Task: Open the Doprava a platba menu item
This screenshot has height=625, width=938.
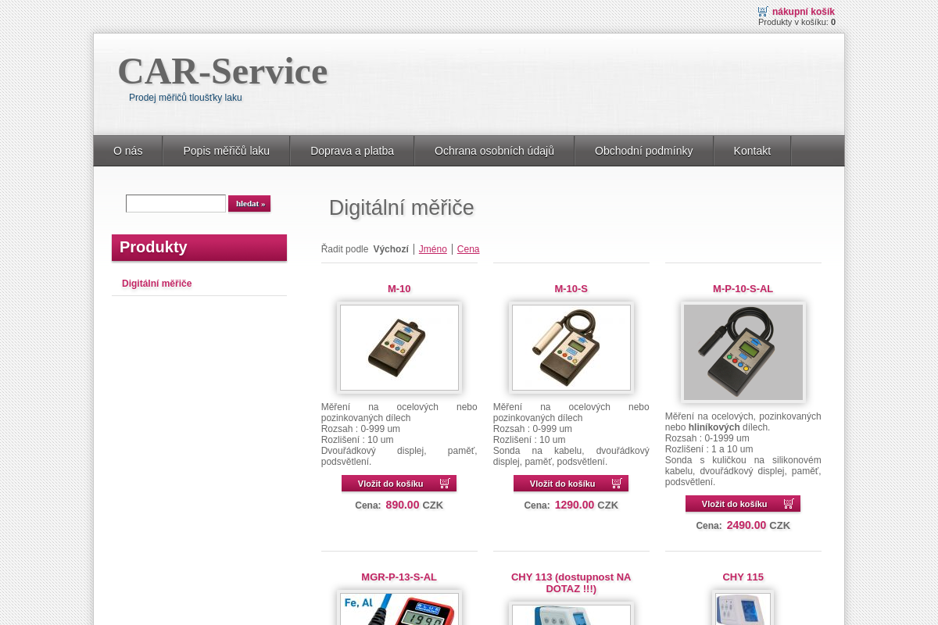Action: coord(352,151)
